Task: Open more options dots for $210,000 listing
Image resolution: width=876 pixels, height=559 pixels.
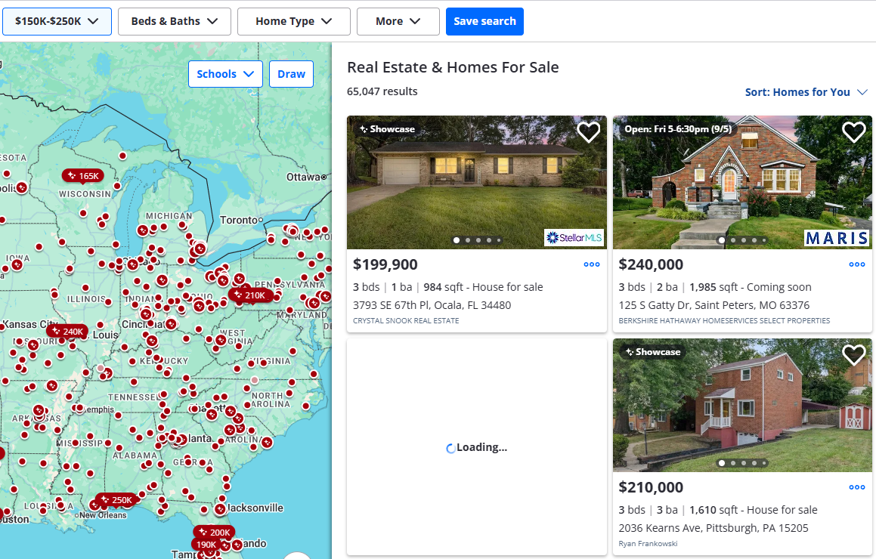Action: [x=857, y=487]
